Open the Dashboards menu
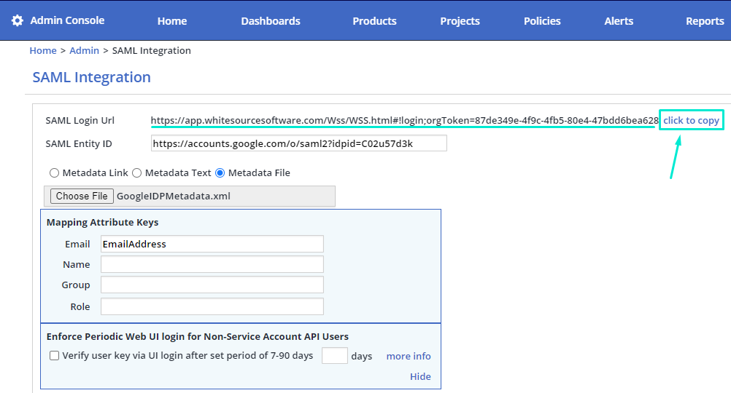 pos(271,21)
